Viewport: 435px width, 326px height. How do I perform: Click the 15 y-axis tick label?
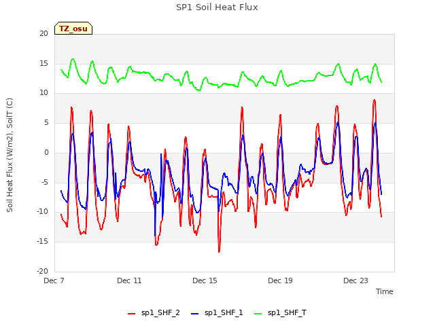(43, 63)
